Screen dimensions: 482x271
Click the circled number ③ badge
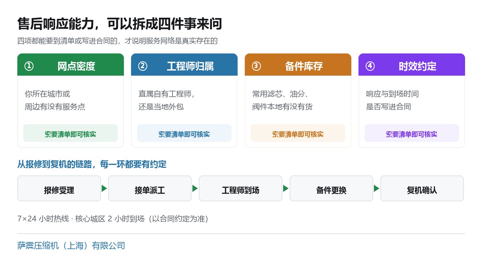tap(256, 66)
